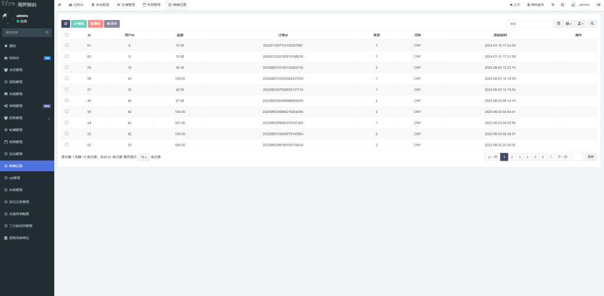The image size is (604, 296).
Task: Click the fullscreen icon in top bar
Action: (x=562, y=4)
